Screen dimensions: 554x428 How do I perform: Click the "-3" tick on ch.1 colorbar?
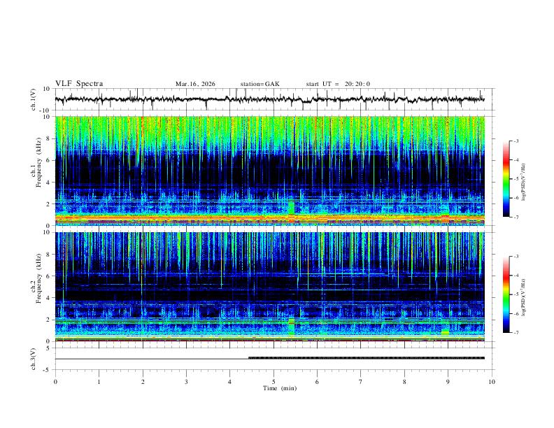[x=516, y=141]
